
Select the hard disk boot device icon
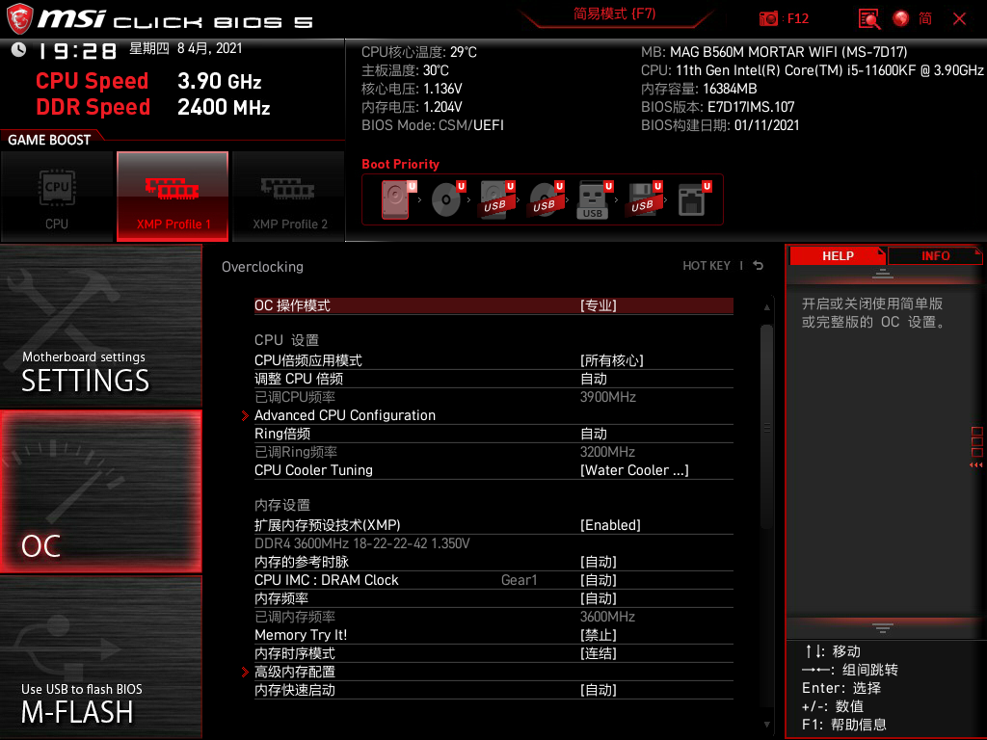pos(396,199)
